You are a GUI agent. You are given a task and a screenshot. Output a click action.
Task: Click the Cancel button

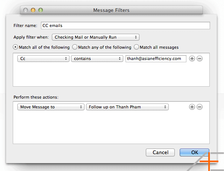point(160,153)
